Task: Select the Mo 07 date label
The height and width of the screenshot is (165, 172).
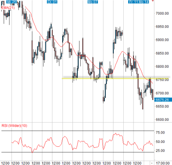Action: (93, 2)
